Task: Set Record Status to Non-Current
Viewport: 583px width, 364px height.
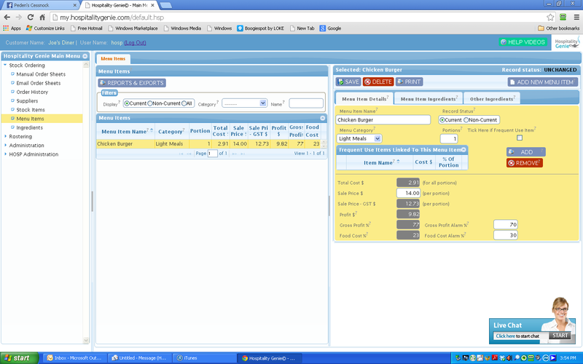Action: (466, 120)
